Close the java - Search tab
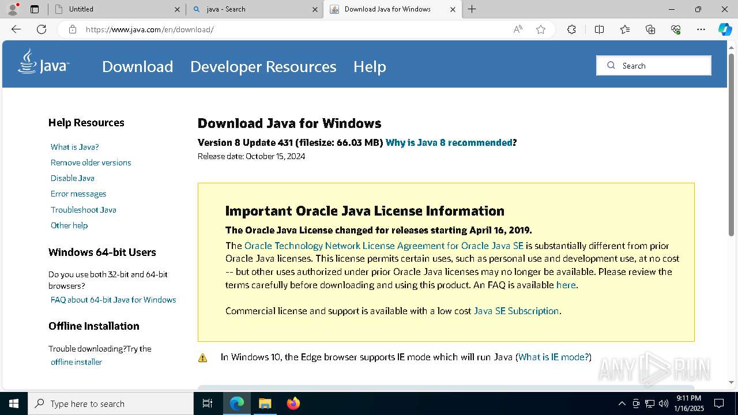The image size is (738, 415). click(315, 9)
